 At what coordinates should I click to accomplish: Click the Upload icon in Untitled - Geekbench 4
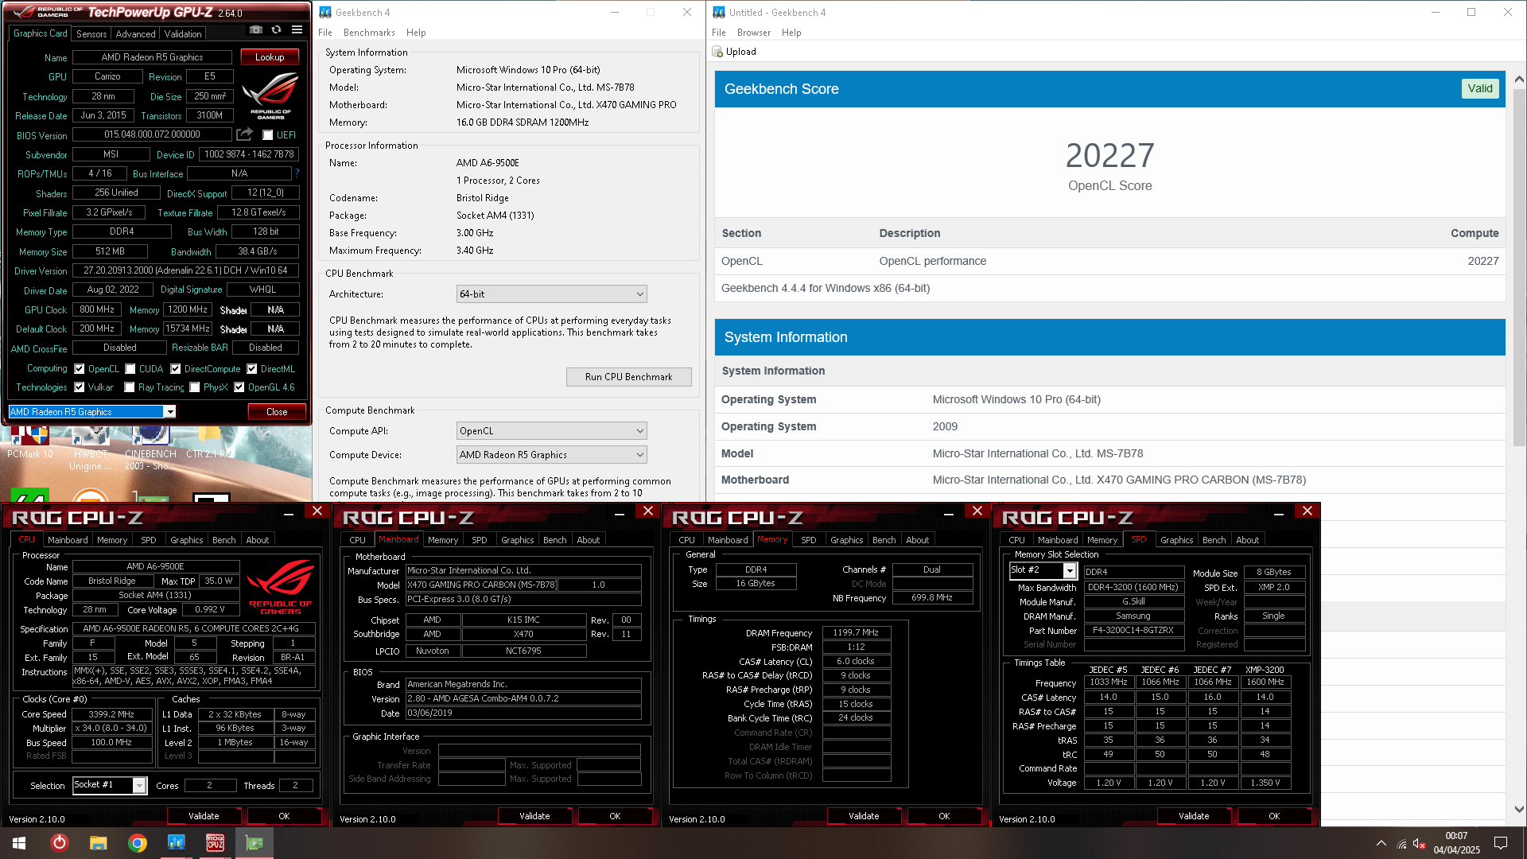[x=717, y=52]
